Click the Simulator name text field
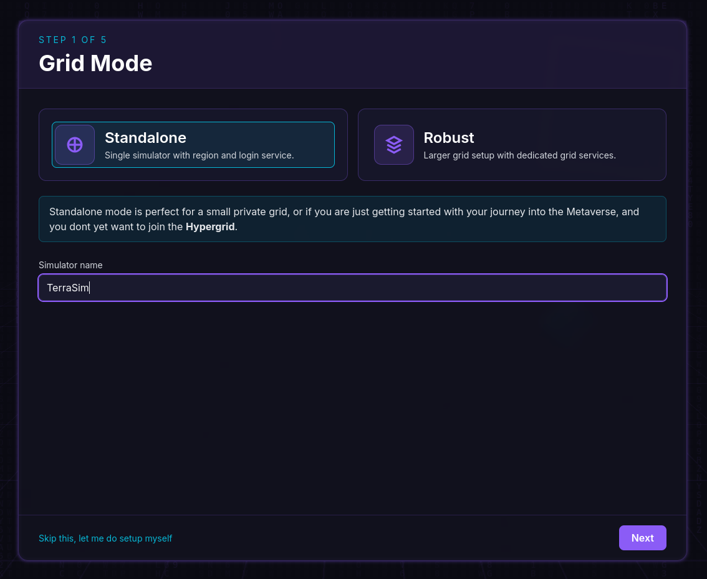 353,288
